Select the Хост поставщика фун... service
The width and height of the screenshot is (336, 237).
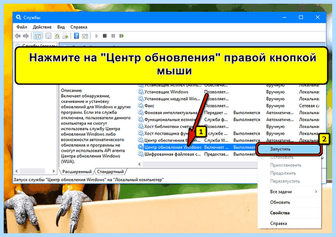click(167, 133)
